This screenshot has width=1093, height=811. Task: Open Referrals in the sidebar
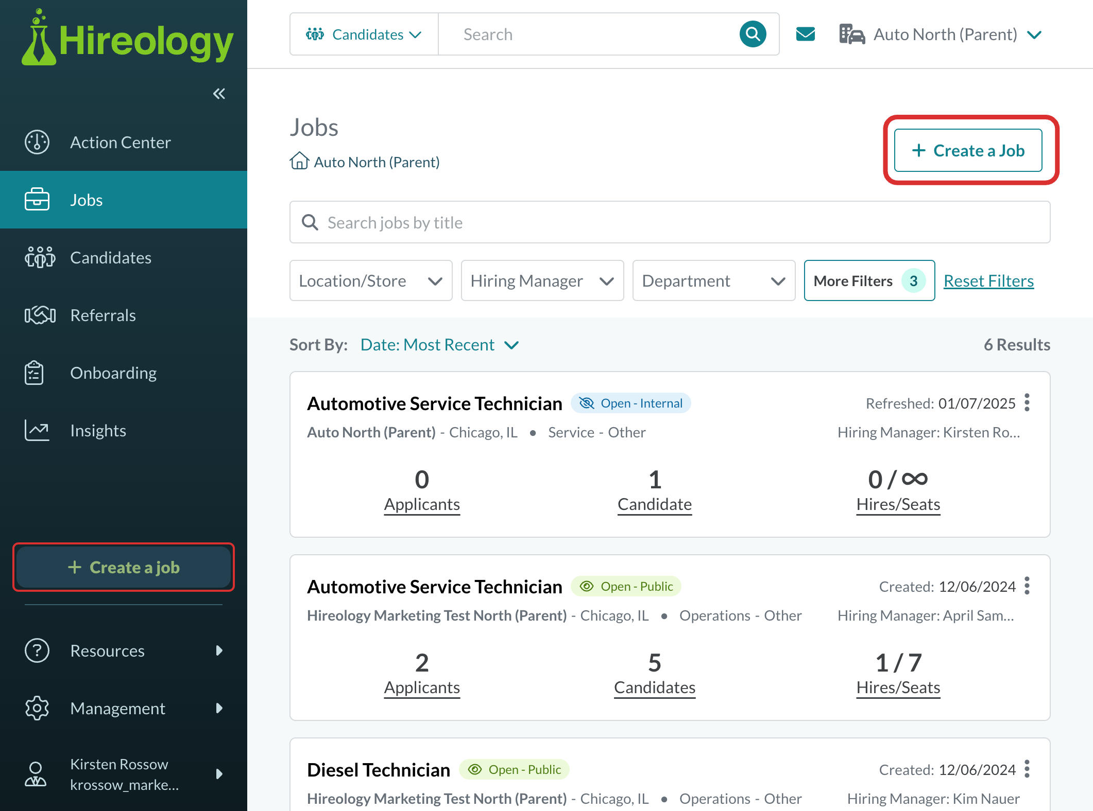pyautogui.click(x=124, y=315)
